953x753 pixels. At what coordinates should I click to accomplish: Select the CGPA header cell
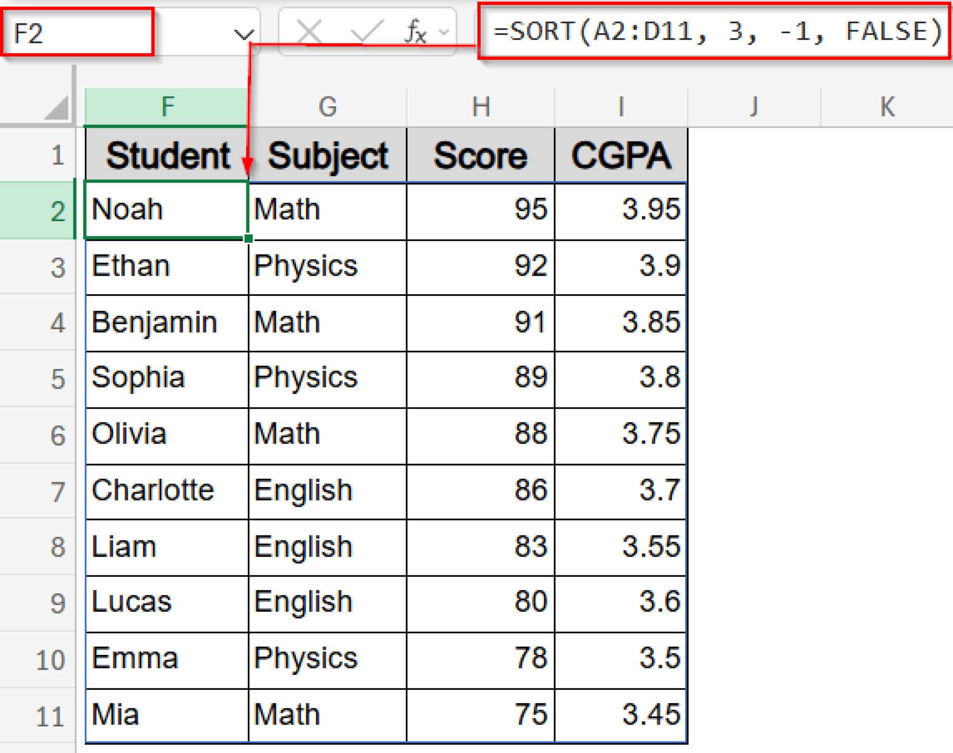pyautogui.click(x=621, y=154)
